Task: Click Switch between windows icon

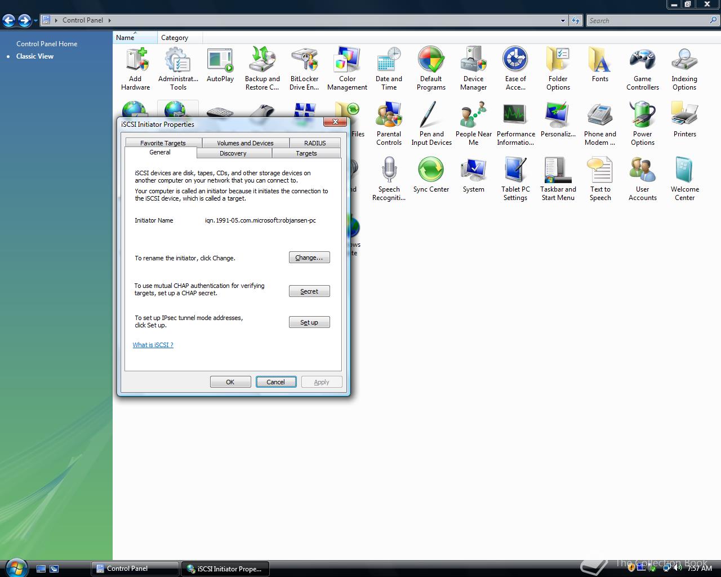Action: pos(54,569)
